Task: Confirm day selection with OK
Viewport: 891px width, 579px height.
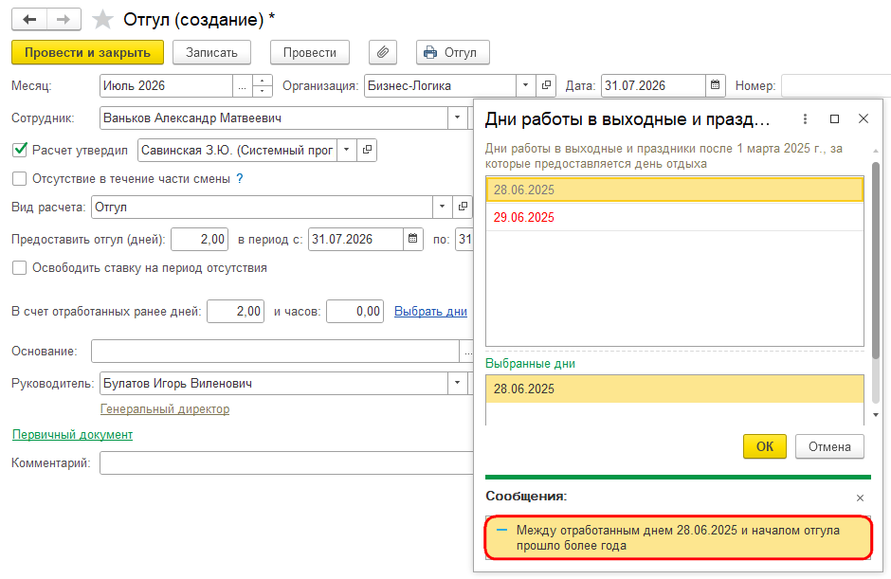Action: [x=765, y=446]
